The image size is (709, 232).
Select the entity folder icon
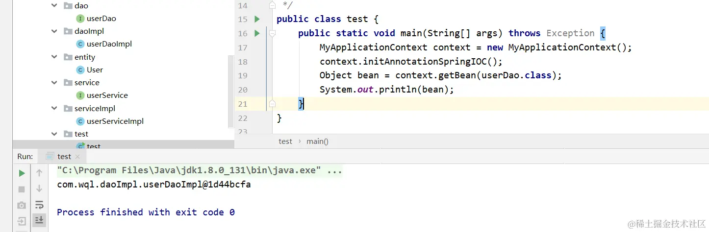pos(68,57)
